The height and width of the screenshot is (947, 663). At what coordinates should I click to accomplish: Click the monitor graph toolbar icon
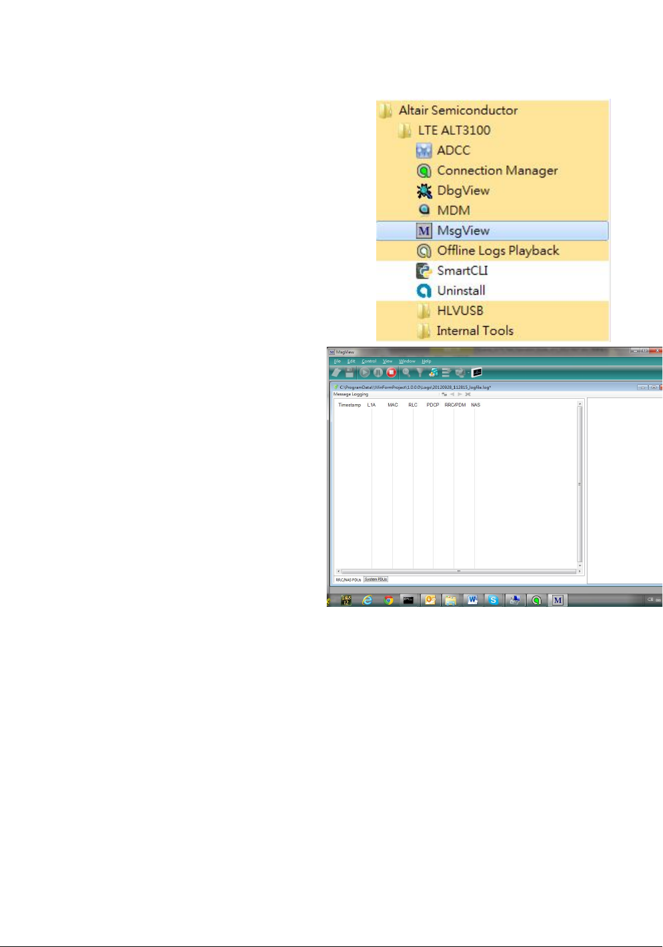[x=477, y=373]
